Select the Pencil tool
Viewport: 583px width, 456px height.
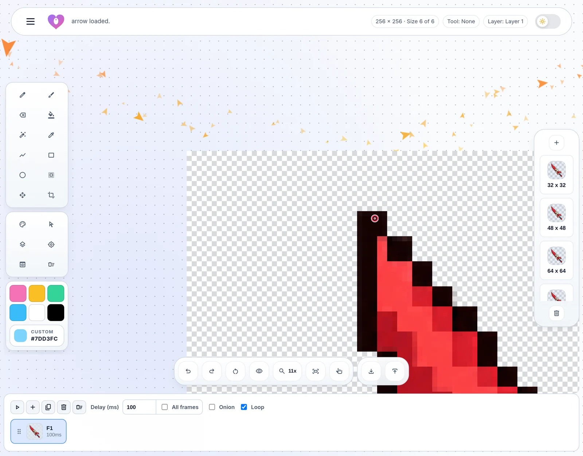click(23, 95)
